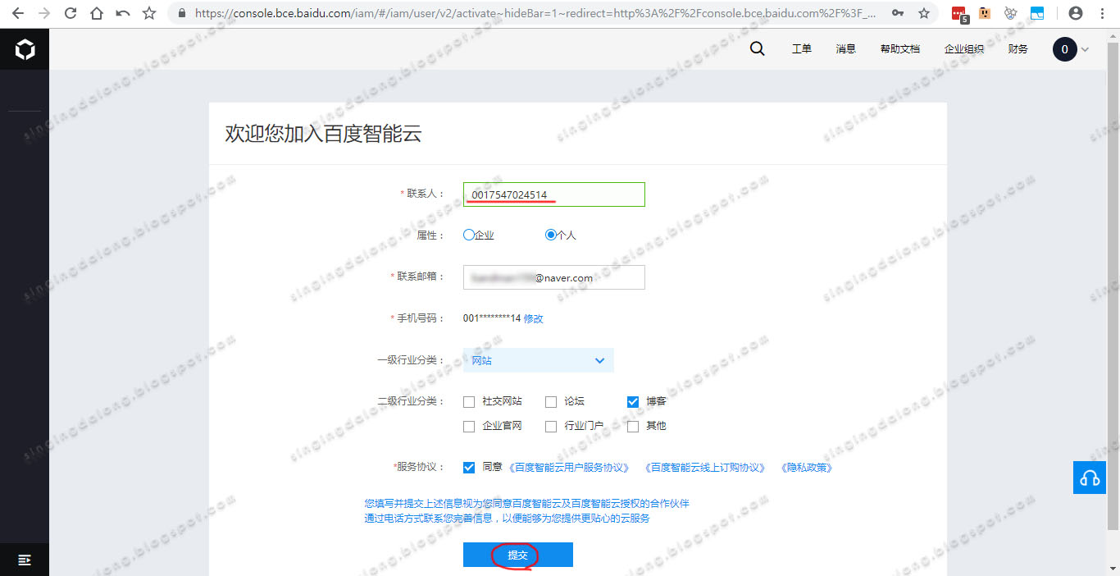This screenshot has width=1120, height=576.
Task: Open the browser three-dot menu
Action: pos(1102,13)
